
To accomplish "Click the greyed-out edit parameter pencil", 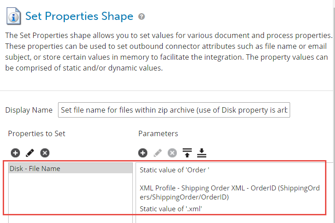I will pos(157,153).
